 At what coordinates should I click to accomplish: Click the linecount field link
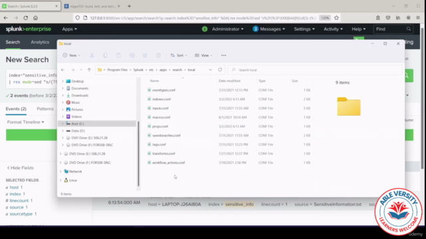19,200
